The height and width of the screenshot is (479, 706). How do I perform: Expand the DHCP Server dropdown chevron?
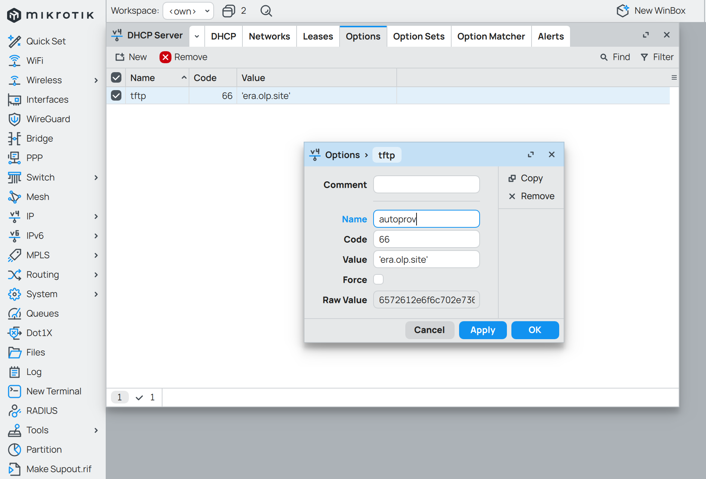[x=197, y=36]
